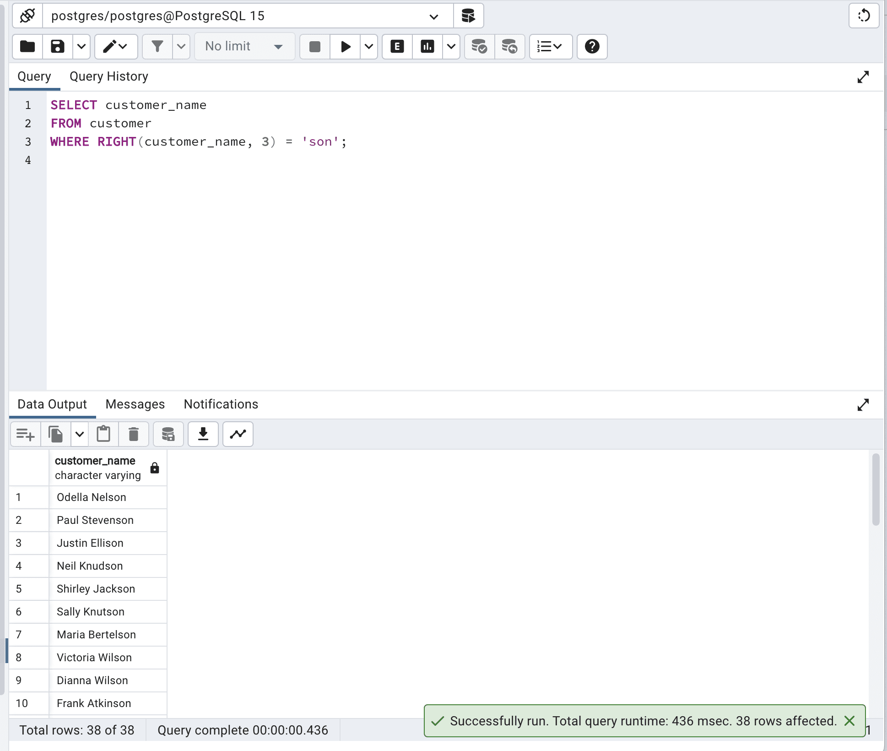Click the Save Data Changes icon

coord(168,434)
